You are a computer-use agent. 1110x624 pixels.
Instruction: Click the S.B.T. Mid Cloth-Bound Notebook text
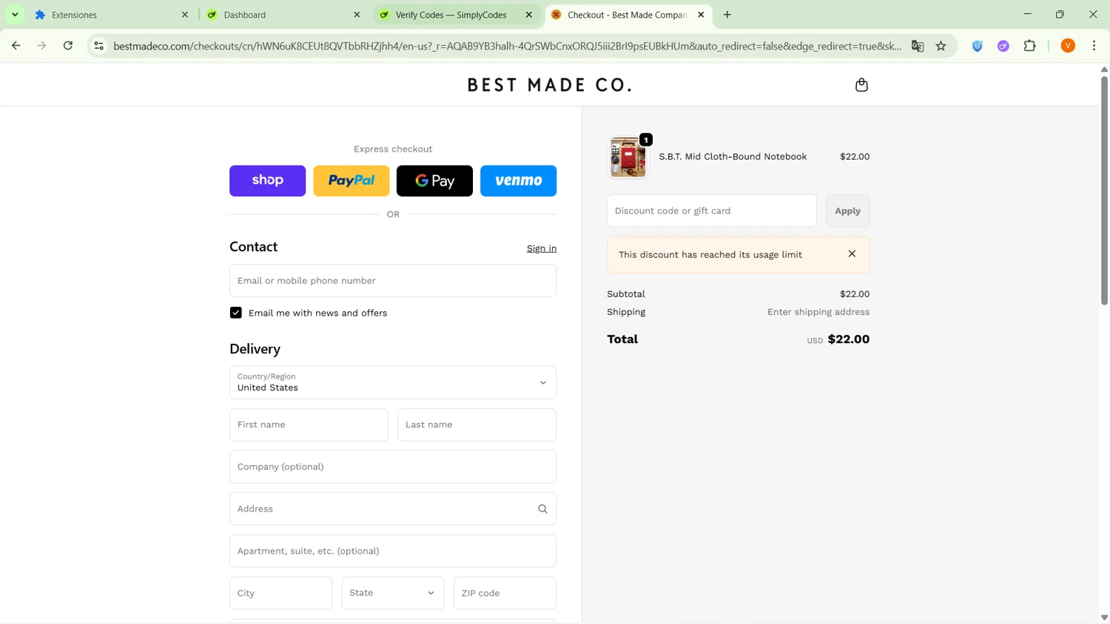(x=733, y=157)
